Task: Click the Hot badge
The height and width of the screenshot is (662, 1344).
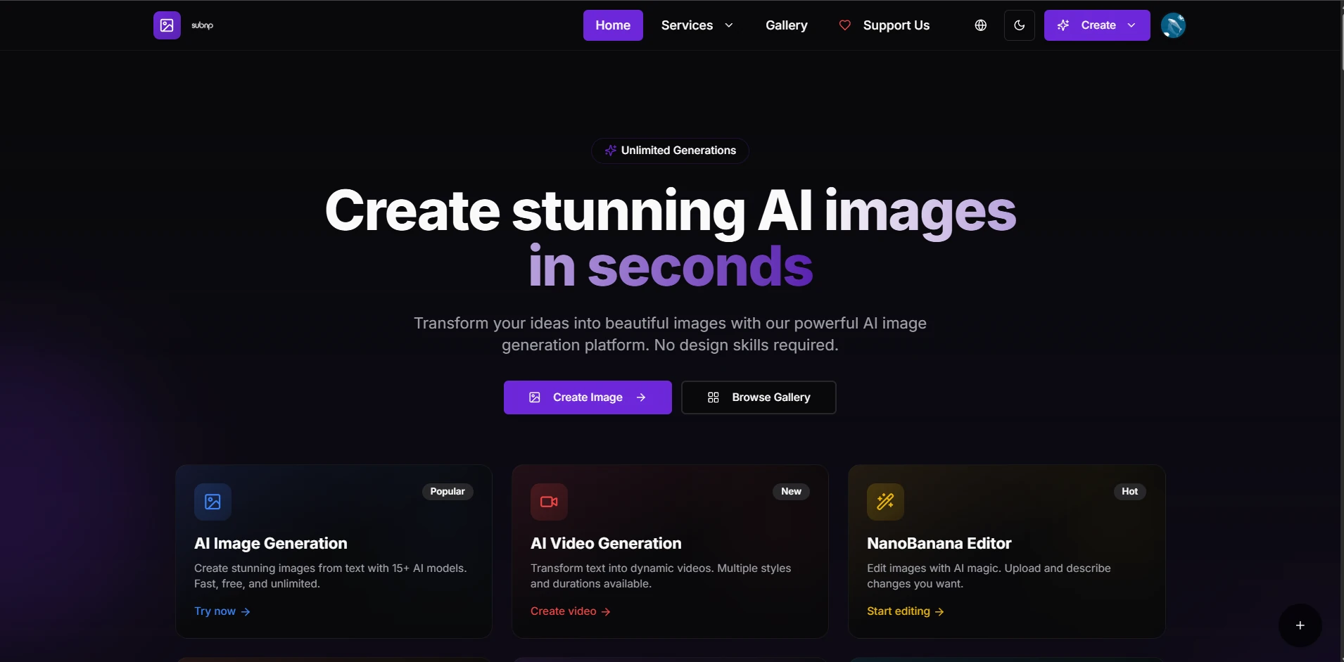Action: (1129, 491)
